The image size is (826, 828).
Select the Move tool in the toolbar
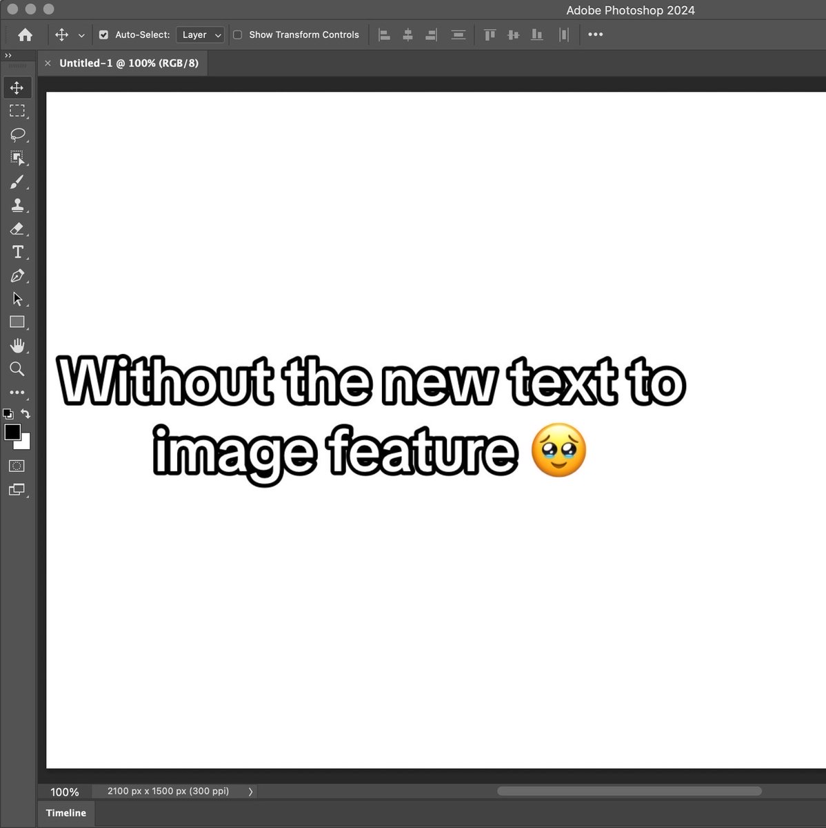17,88
